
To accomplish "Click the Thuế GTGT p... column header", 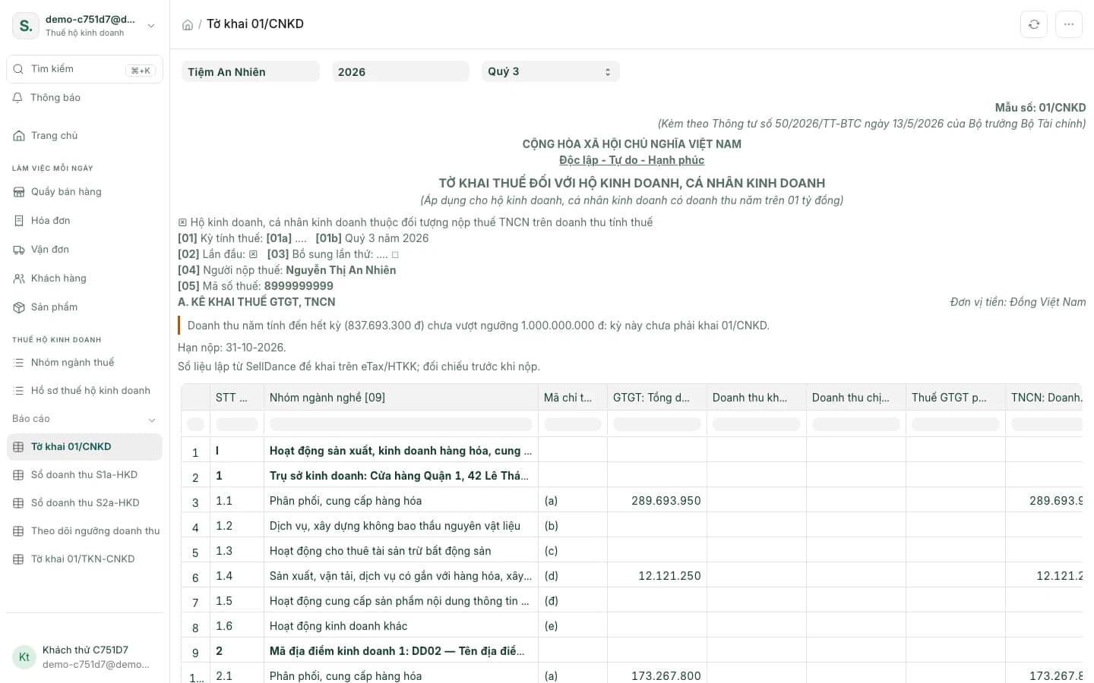I will tap(955, 398).
